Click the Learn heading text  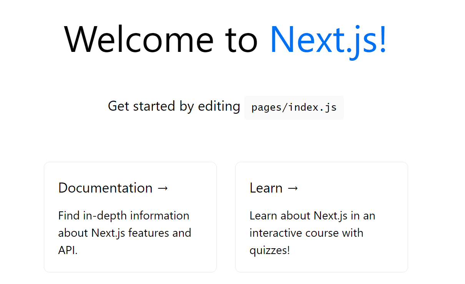[x=266, y=188]
